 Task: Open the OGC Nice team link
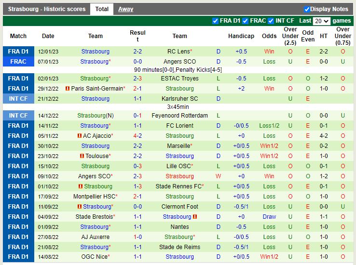tap(94, 257)
